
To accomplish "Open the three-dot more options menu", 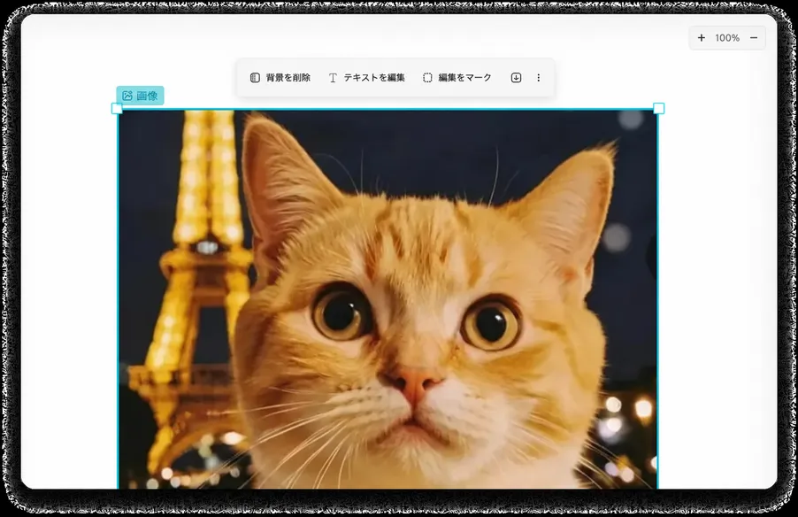I will [539, 77].
